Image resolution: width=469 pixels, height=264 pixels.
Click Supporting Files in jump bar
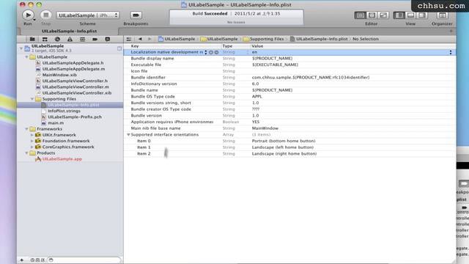point(264,39)
